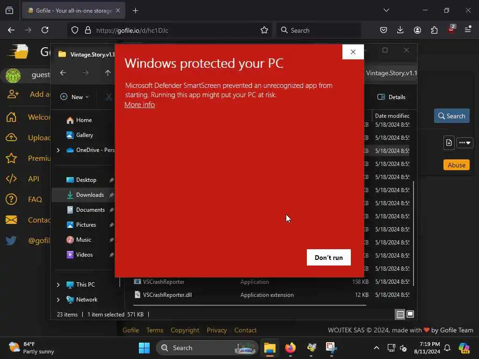
Task: Click the Gofile Premium star sidebar icon
Action: [11, 158]
